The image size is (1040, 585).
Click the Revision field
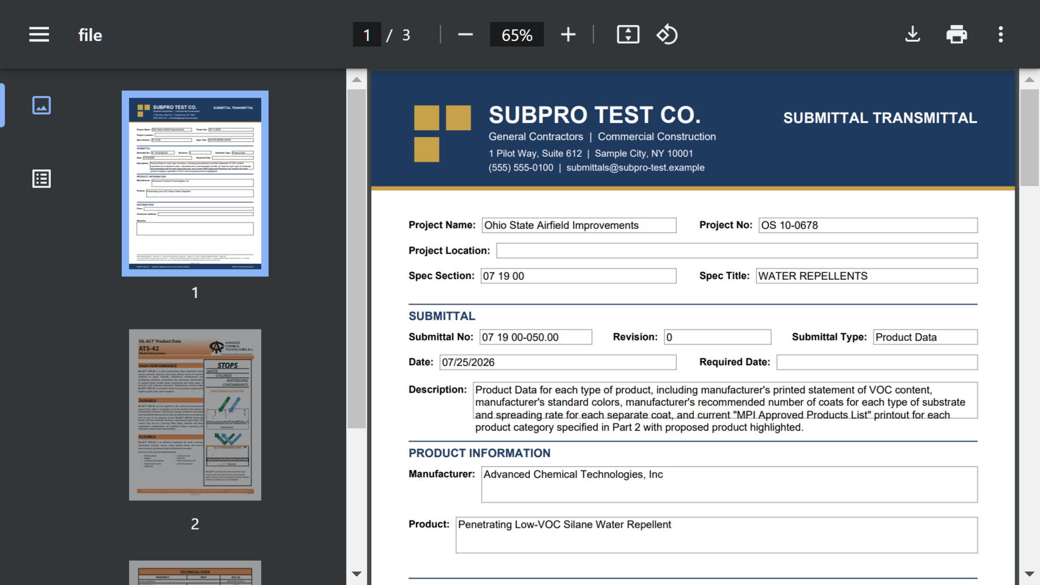point(718,337)
